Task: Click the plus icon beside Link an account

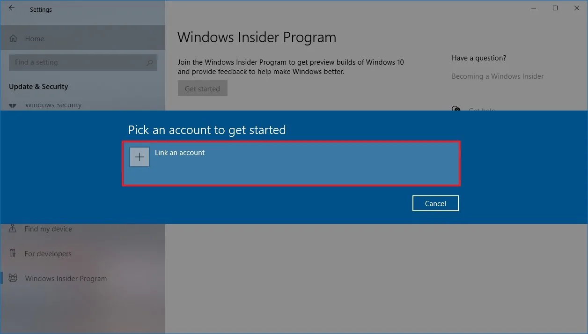Action: pyautogui.click(x=140, y=157)
